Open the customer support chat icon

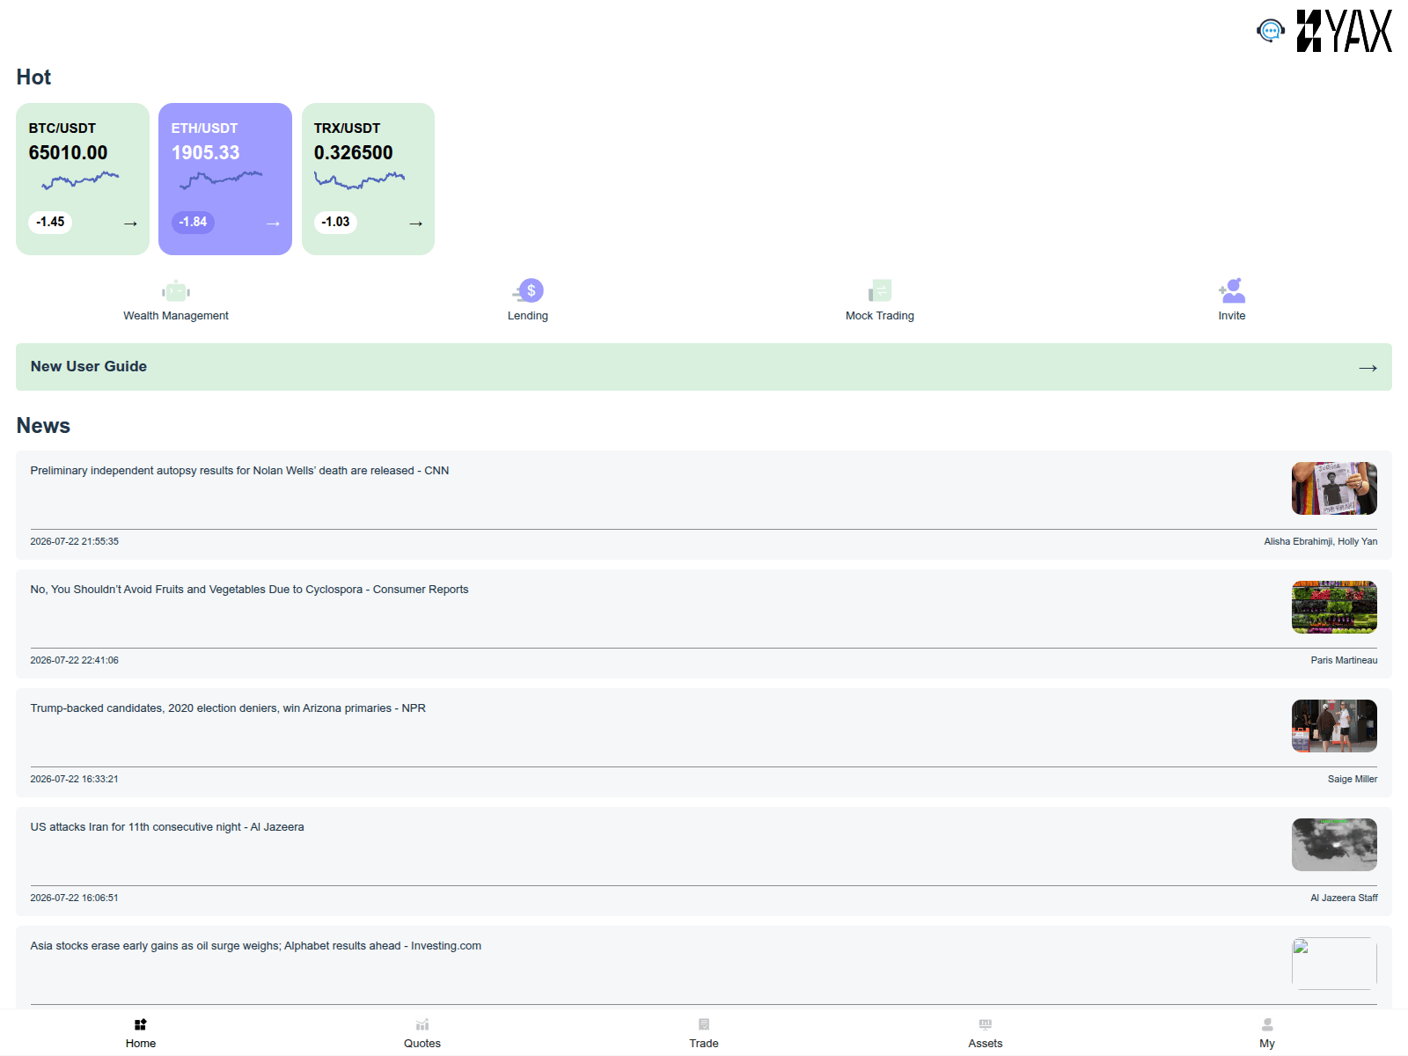click(x=1270, y=31)
